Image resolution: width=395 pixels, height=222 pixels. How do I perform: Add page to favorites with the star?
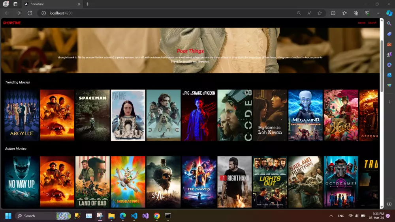tap(320, 13)
